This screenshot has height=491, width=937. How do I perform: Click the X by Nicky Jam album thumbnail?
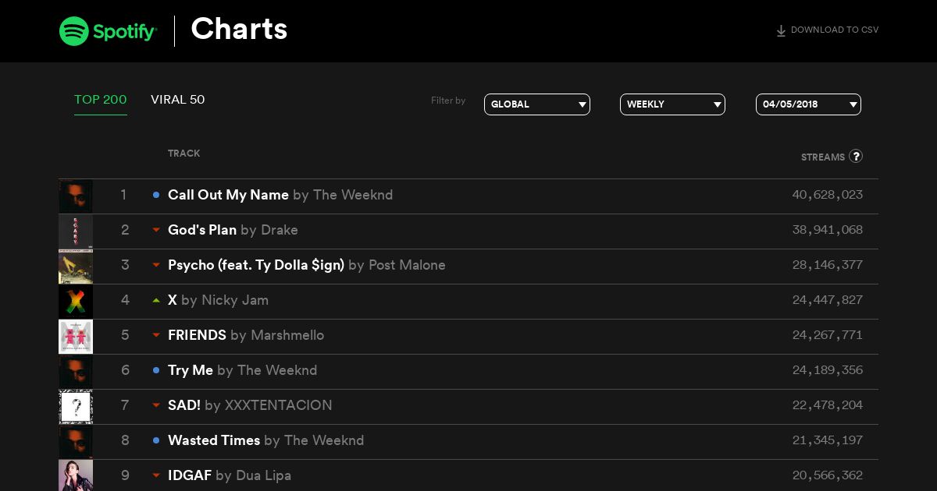pos(76,302)
